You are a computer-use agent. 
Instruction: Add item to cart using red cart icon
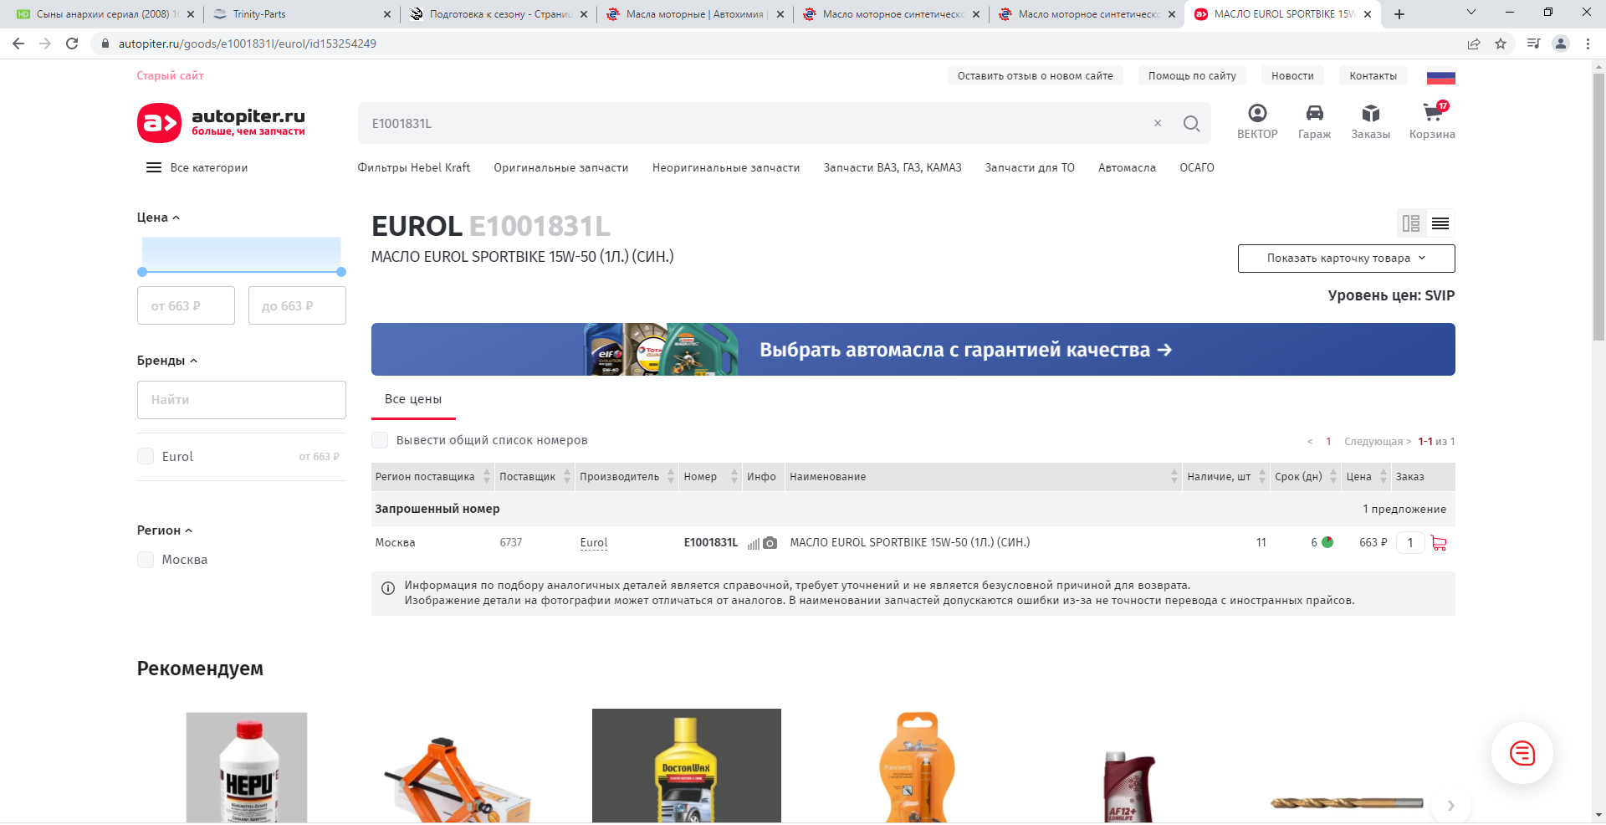coord(1439,543)
